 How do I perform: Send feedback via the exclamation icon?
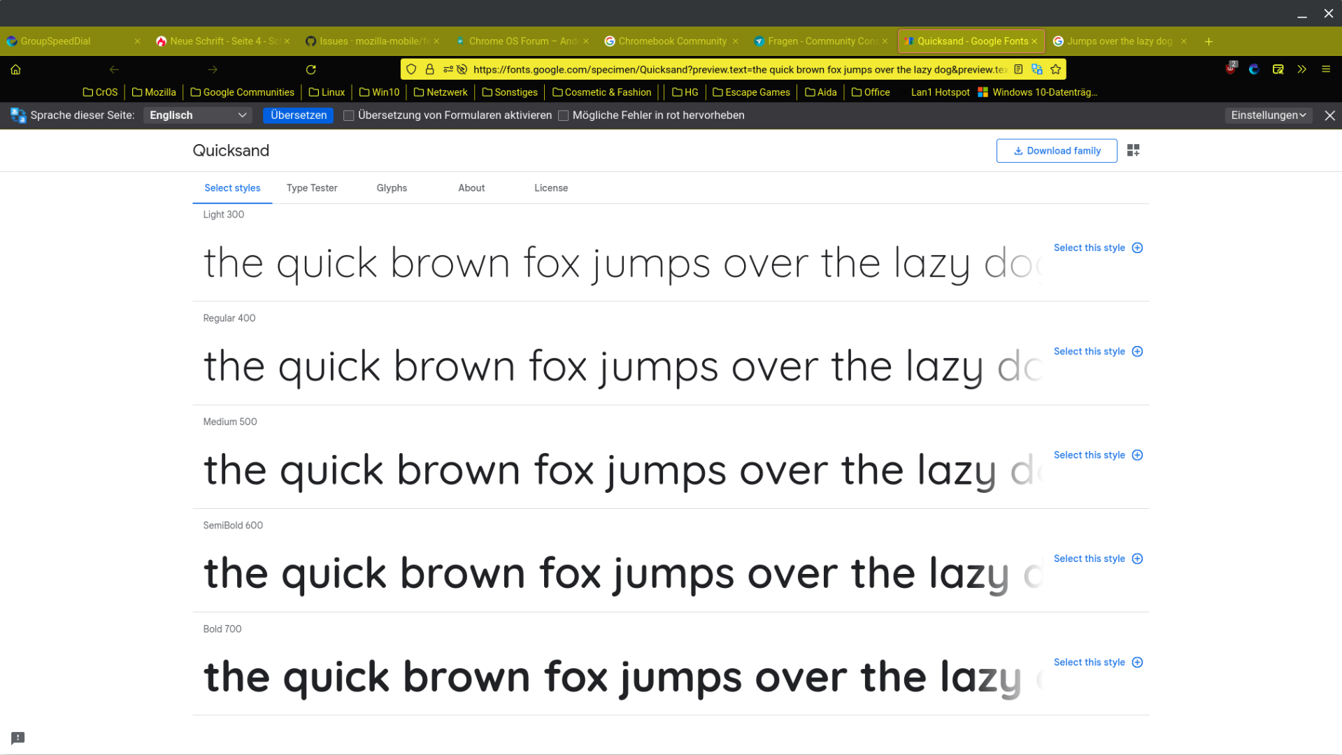(x=18, y=738)
